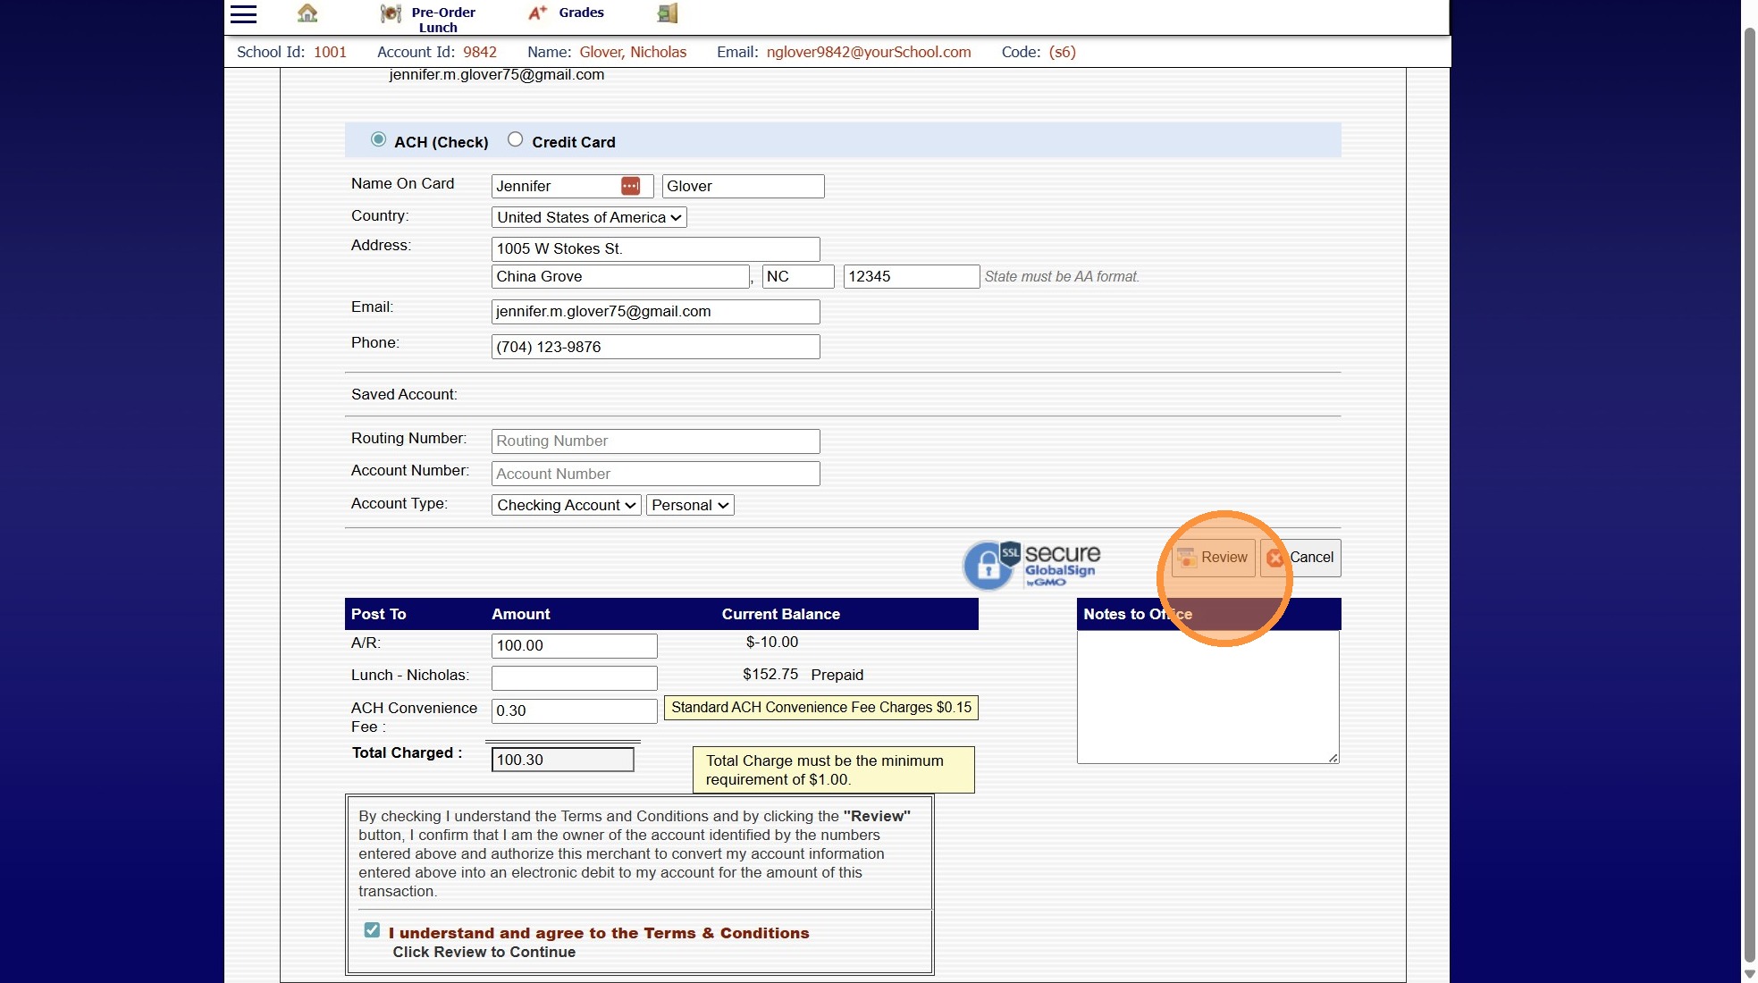This screenshot has height=983, width=1758.
Task: Expand the Checking Account type dropdown
Action: 566,505
